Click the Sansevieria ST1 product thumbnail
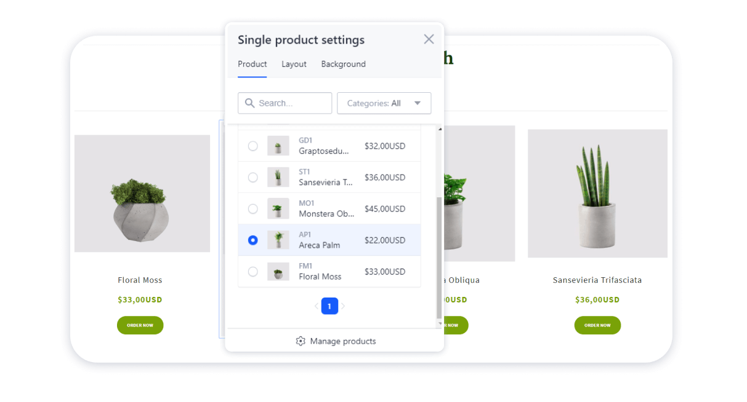 [278, 177]
